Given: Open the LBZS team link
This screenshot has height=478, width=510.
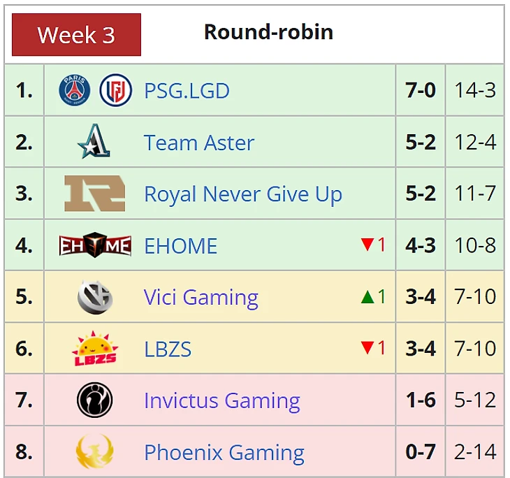Looking at the screenshot, I should point(168,349).
